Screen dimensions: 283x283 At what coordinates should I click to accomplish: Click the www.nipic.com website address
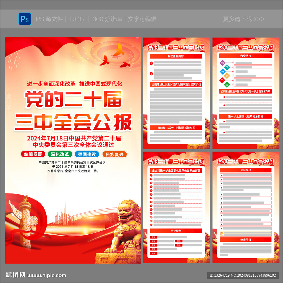tap(47, 276)
